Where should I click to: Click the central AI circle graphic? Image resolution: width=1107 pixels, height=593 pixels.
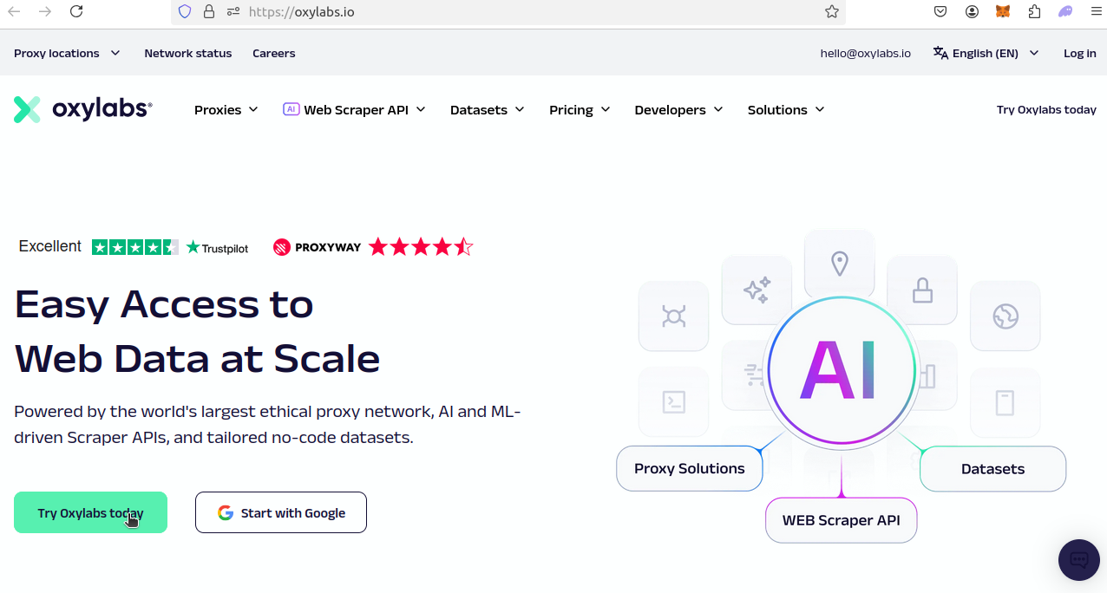click(x=841, y=371)
